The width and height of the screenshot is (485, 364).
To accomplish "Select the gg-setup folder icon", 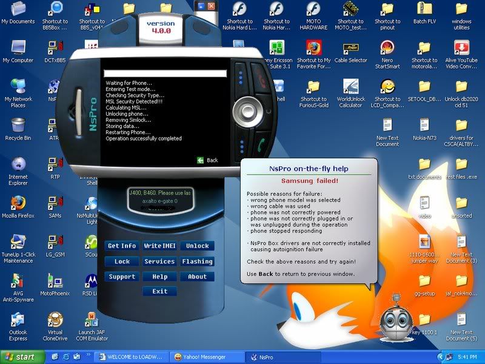I will (424, 285).
